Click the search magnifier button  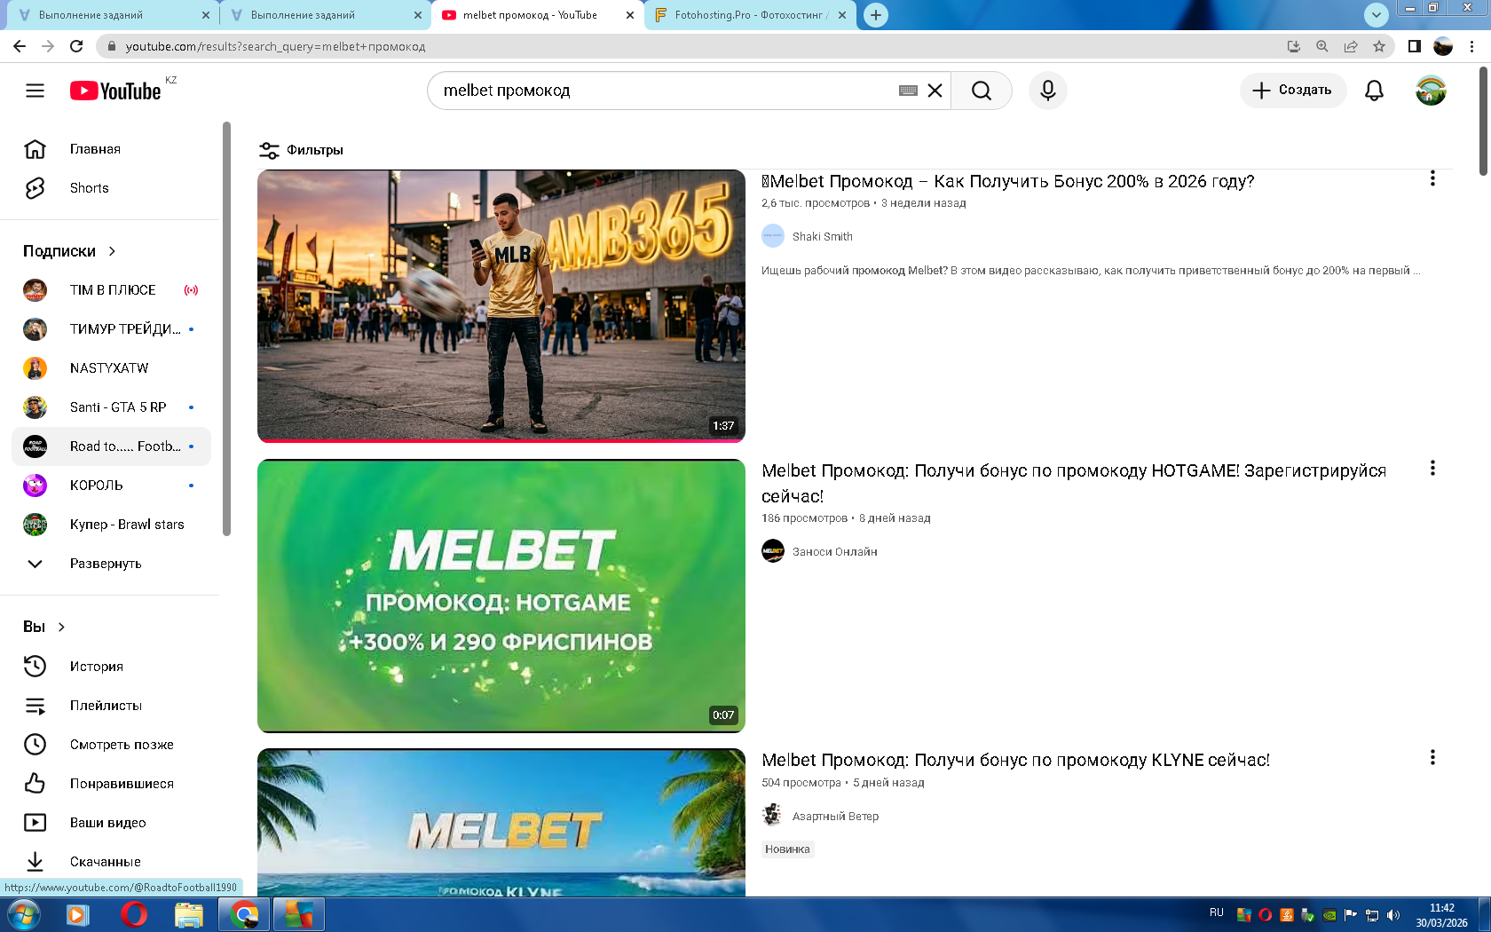tap(981, 91)
